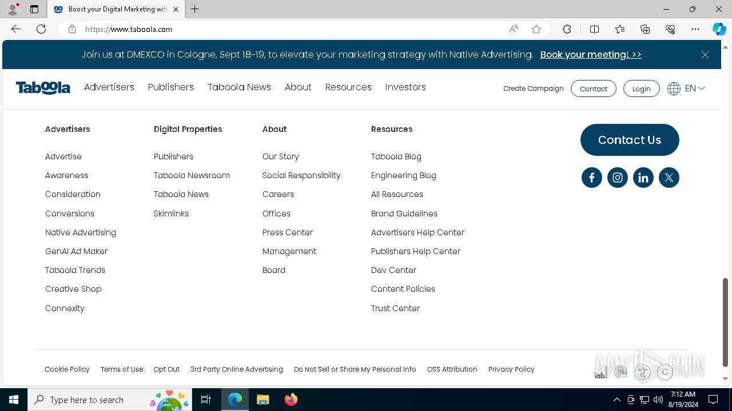Screen dimensions: 732x411
Task: Open File Explorer from taskbar
Action: pos(262,400)
